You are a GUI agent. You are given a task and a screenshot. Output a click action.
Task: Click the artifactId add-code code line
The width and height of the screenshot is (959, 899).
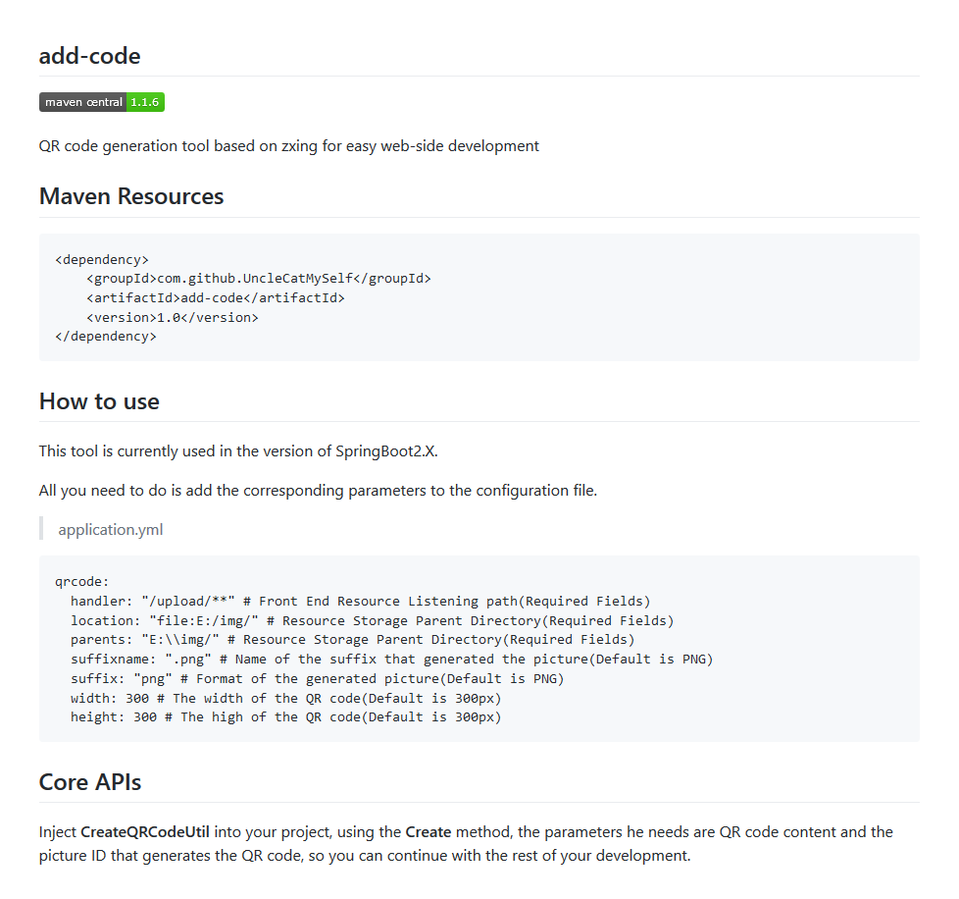(x=215, y=297)
